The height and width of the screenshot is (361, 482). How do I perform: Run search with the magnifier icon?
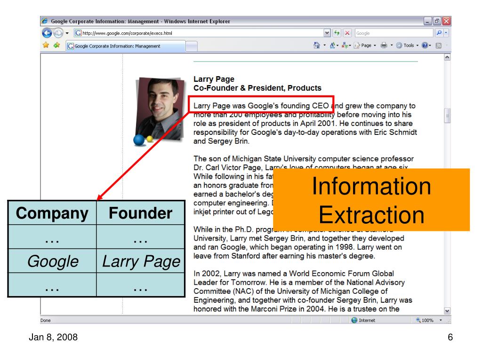click(x=439, y=33)
